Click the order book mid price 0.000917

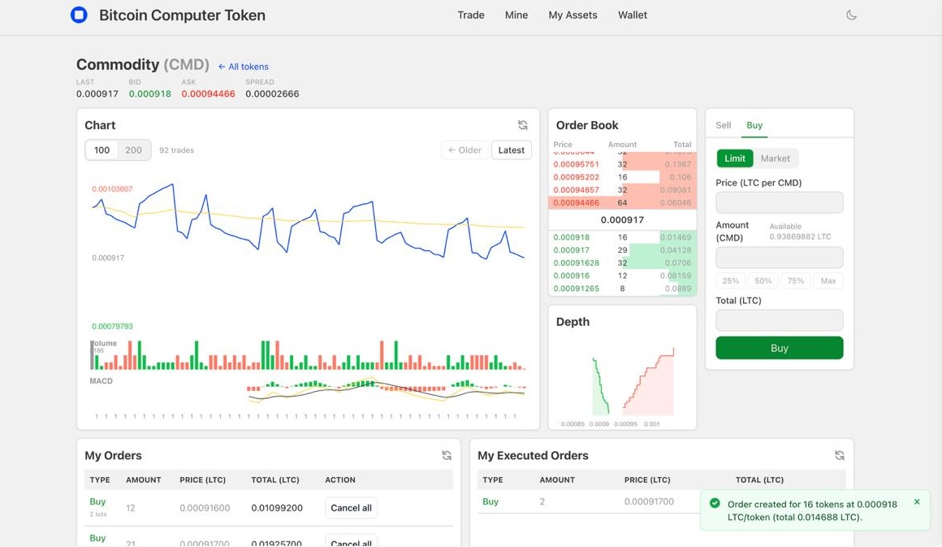pyautogui.click(x=622, y=220)
